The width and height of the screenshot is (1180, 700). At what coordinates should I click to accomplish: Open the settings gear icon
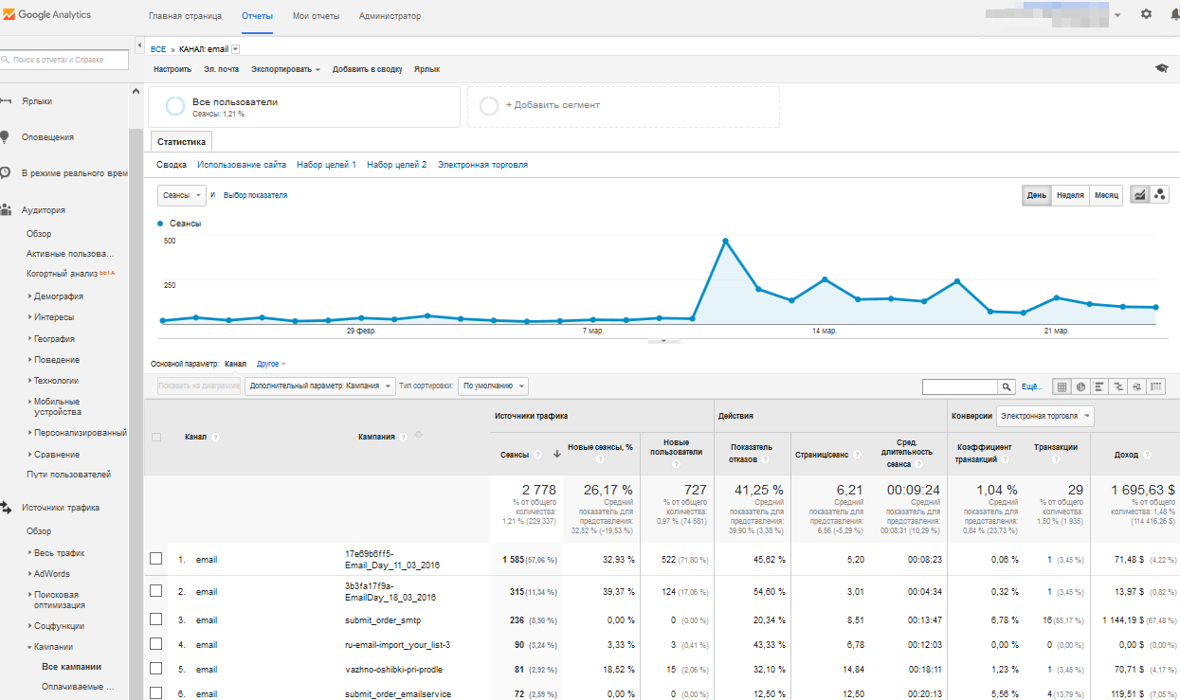(1146, 15)
